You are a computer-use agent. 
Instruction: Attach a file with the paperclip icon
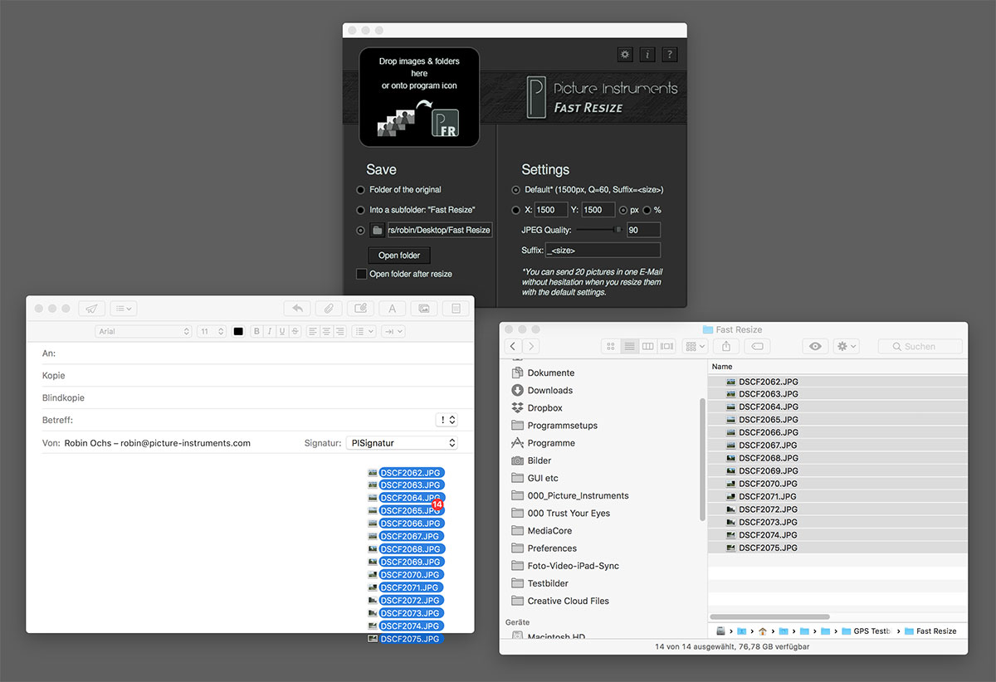pos(329,309)
